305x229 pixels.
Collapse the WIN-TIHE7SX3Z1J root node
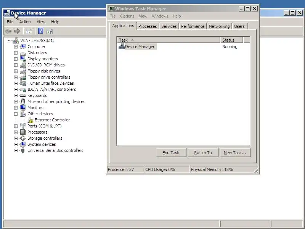click(8, 41)
